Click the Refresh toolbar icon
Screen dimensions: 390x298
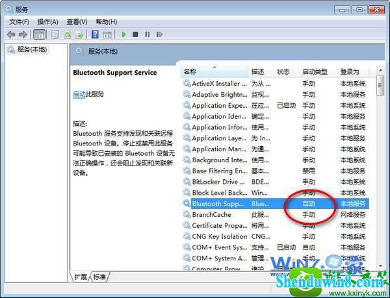click(x=68, y=34)
